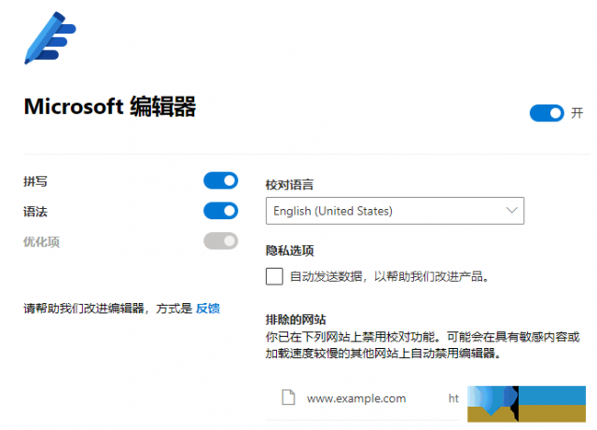This screenshot has width=597, height=430.
Task: Click the chevron arrow in language combo box
Action: click(x=512, y=210)
